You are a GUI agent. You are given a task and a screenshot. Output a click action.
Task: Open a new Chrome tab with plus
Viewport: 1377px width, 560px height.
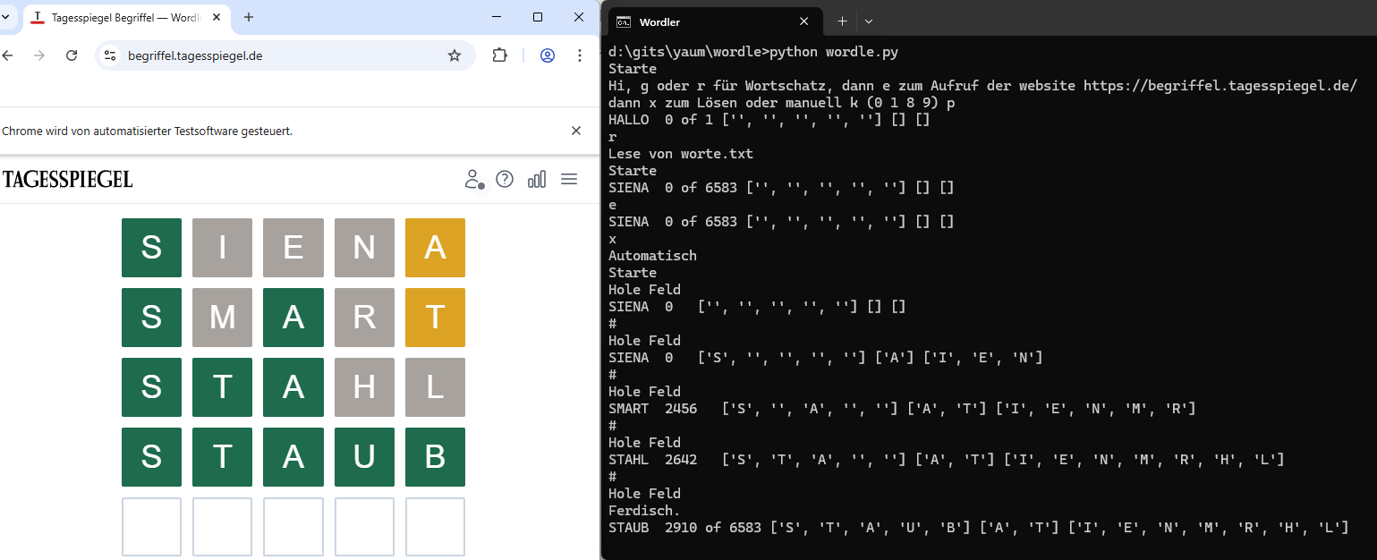pyautogui.click(x=249, y=17)
